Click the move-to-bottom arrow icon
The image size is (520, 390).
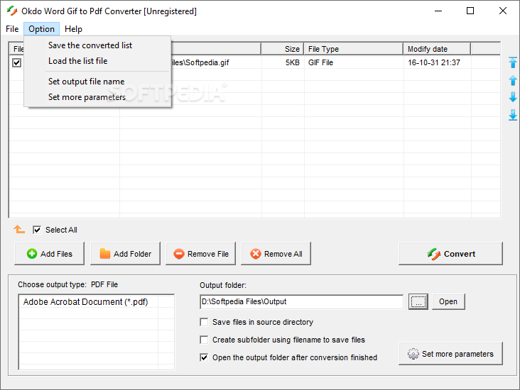[x=513, y=115]
